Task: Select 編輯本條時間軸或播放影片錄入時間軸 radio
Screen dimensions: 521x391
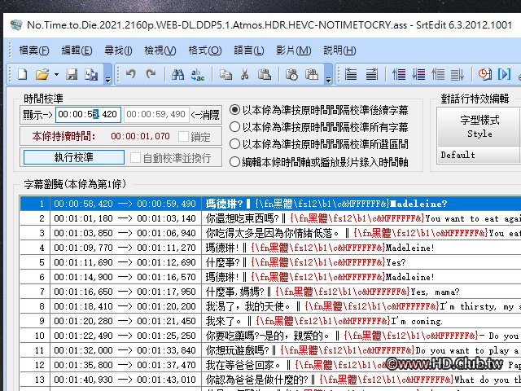Action: (234, 161)
